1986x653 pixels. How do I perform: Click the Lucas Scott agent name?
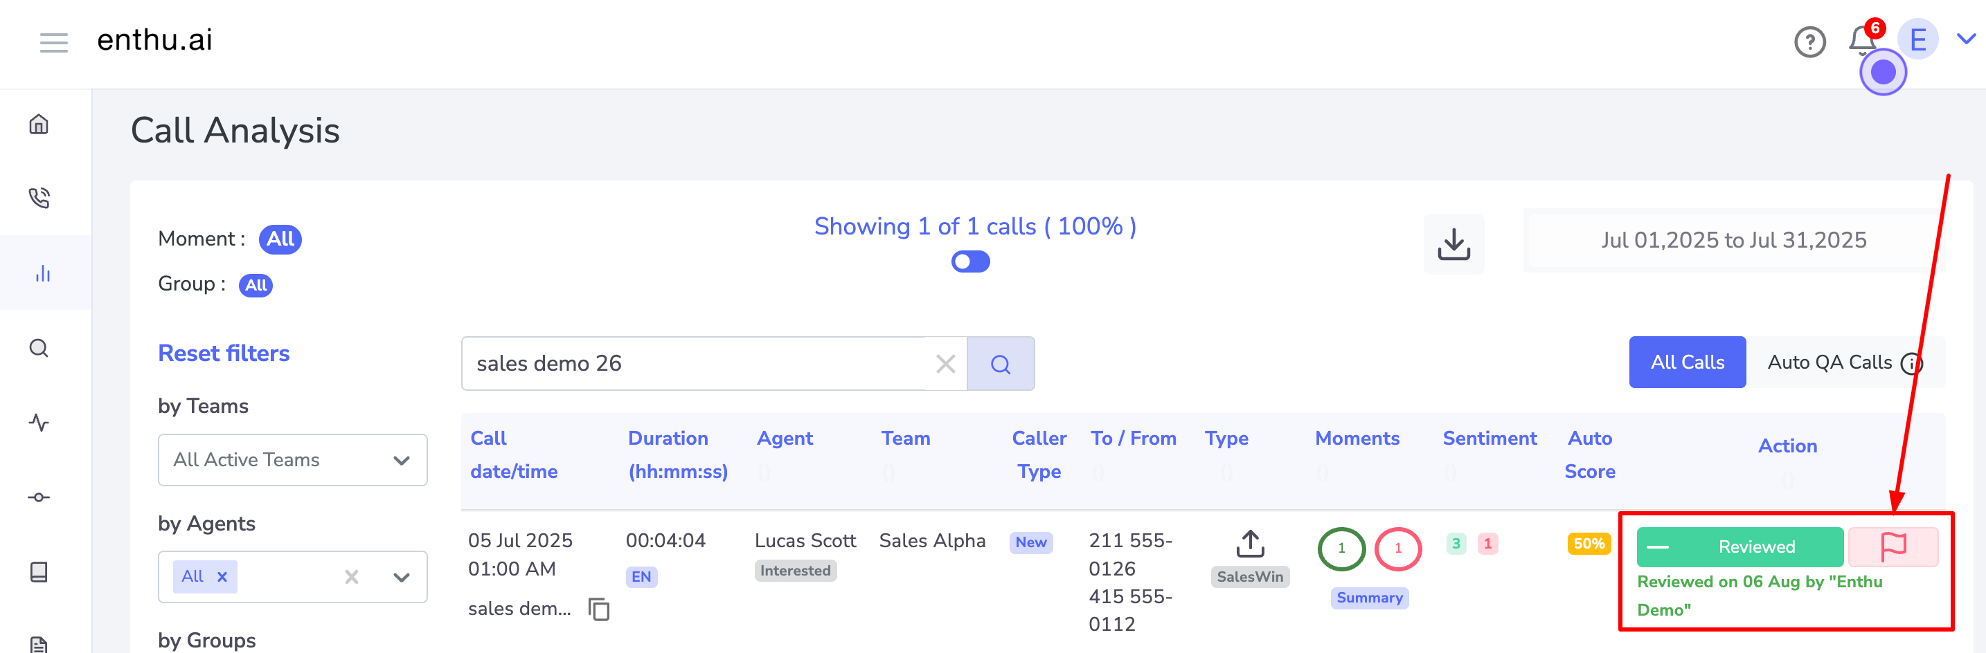point(805,540)
